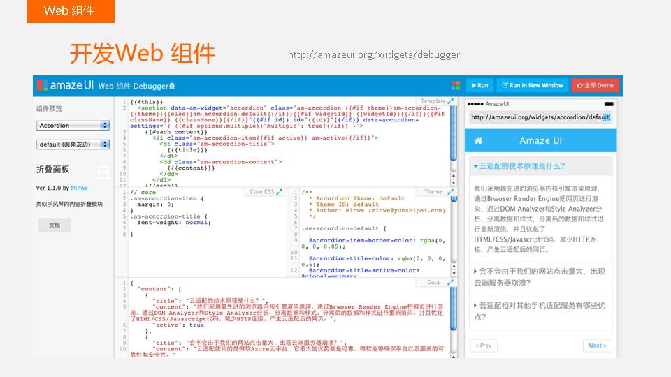
Task: Click the home icon in preview header
Action: (x=479, y=140)
